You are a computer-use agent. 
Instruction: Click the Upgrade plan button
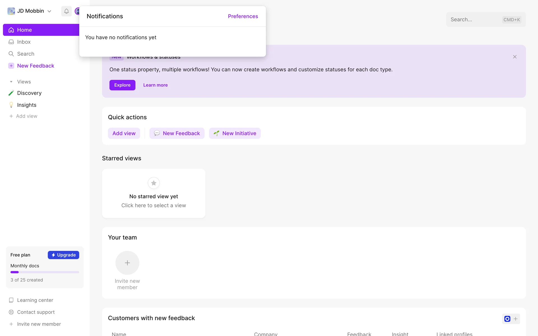(63, 255)
